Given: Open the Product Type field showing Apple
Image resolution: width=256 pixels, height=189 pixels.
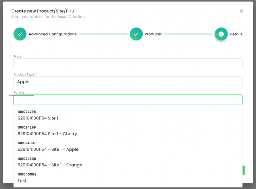Looking at the screenshot, I should pyautogui.click(x=128, y=82).
